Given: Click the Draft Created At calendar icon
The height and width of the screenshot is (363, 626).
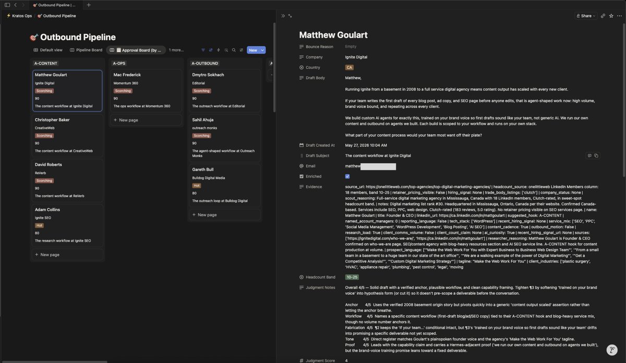Looking at the screenshot, I should click(x=302, y=145).
